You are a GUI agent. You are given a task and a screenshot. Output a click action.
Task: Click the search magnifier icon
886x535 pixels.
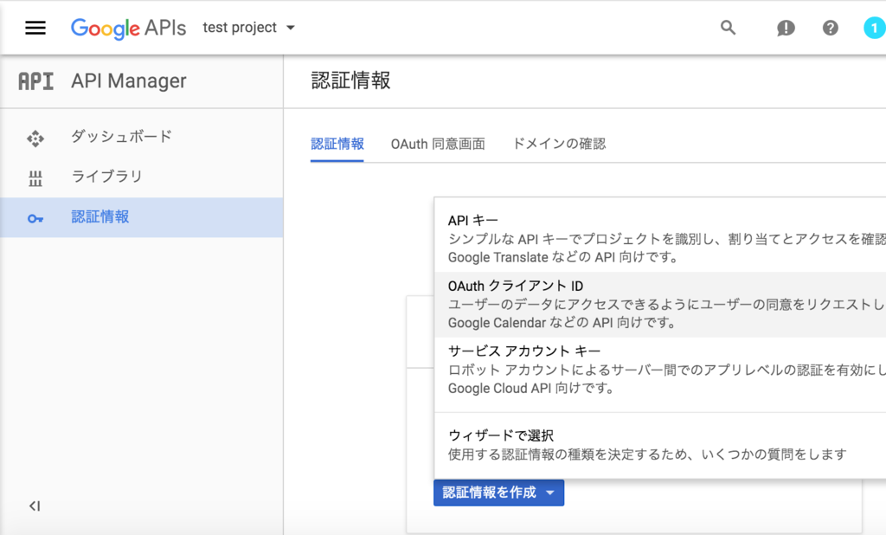tap(728, 28)
